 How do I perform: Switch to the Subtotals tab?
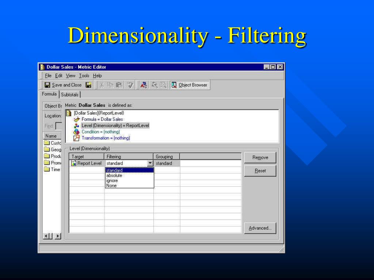pos(70,95)
